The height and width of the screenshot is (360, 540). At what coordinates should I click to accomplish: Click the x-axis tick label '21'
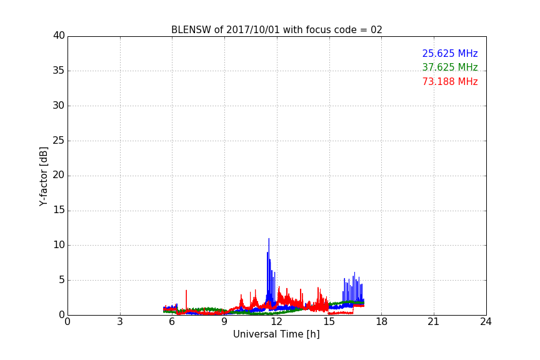click(x=434, y=322)
